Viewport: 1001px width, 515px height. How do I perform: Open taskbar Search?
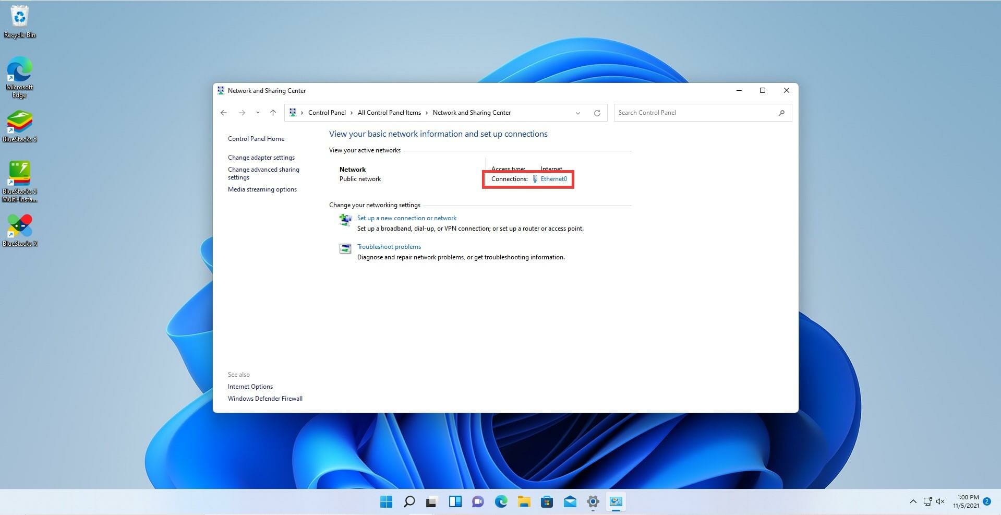[x=409, y=502]
